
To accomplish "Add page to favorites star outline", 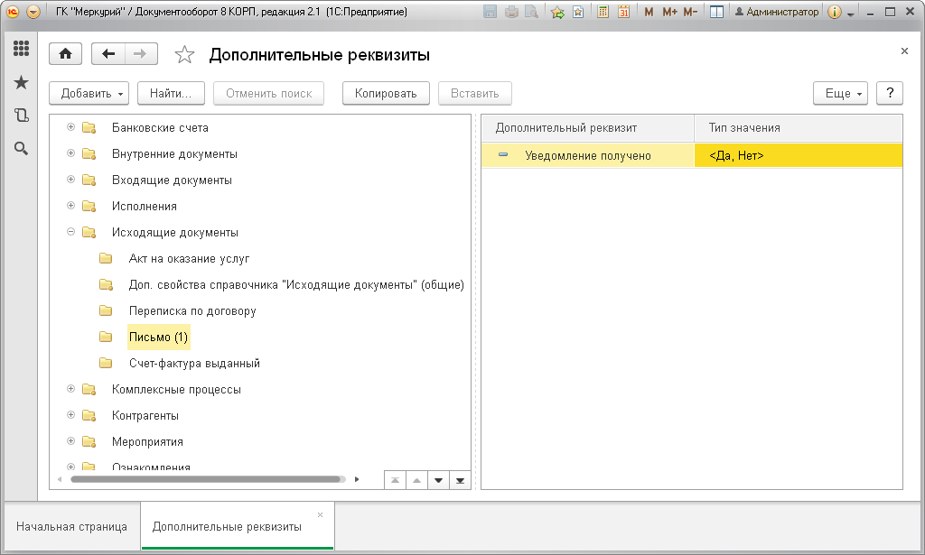I will [x=184, y=55].
